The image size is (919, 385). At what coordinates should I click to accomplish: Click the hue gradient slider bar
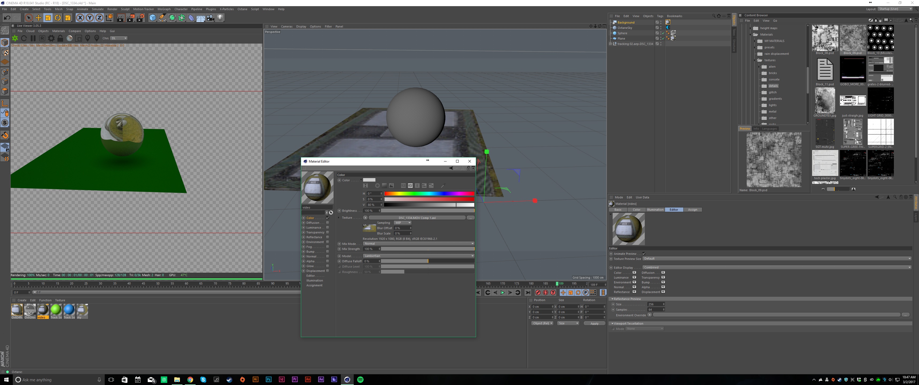429,194
